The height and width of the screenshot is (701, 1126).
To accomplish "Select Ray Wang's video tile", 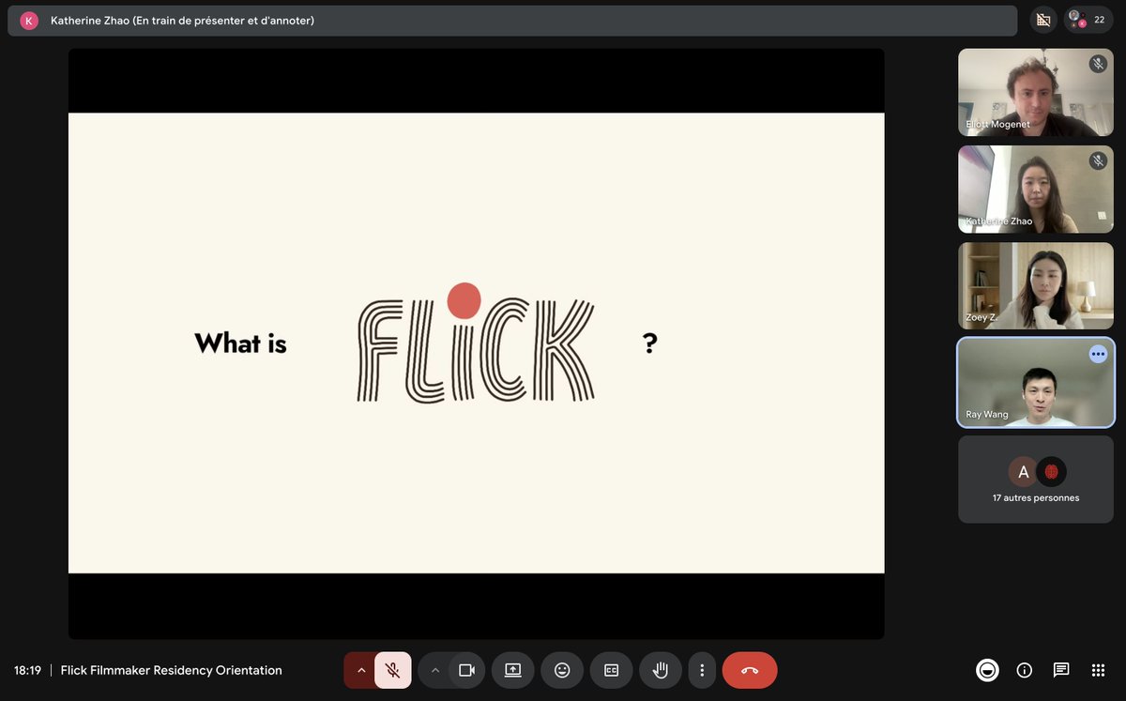I will pyautogui.click(x=1036, y=382).
